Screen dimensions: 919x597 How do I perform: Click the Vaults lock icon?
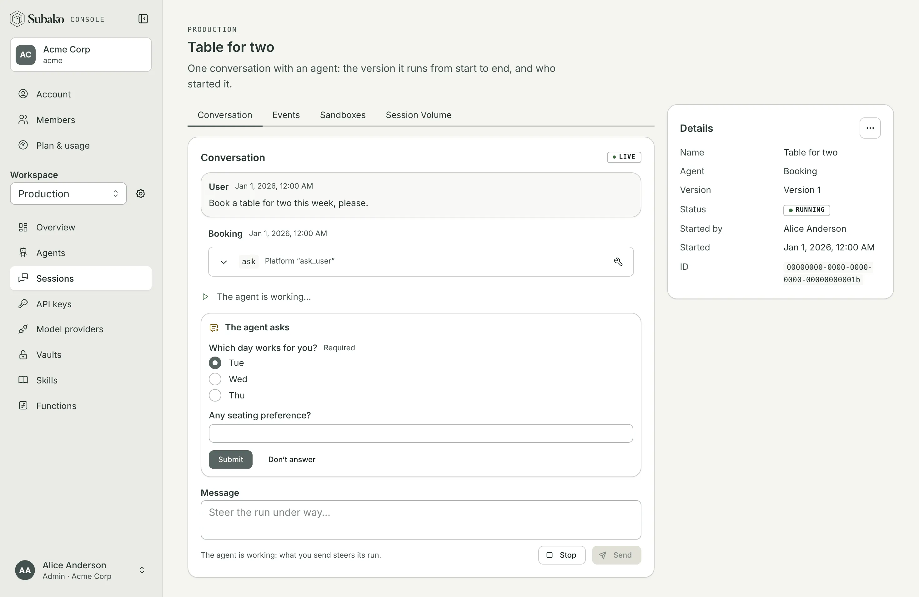tap(23, 354)
